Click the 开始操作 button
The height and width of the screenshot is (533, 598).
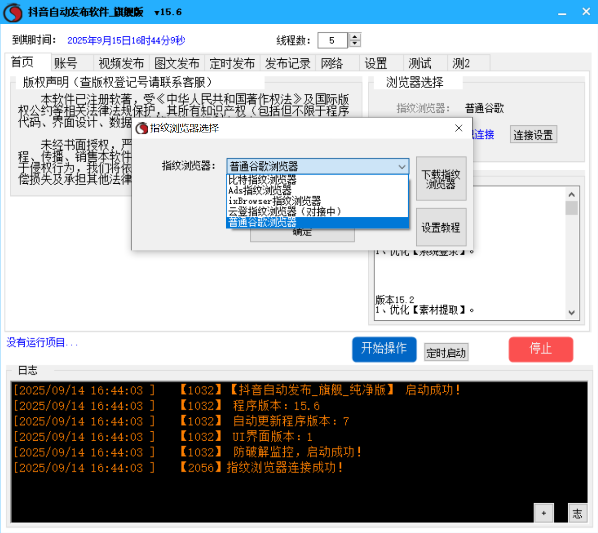384,349
